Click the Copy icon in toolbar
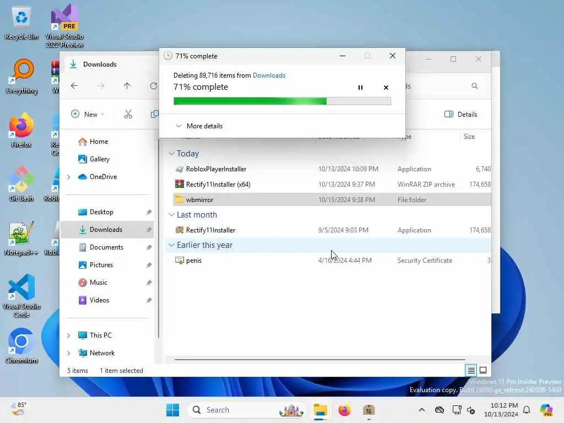This screenshot has width=564, height=423. [x=155, y=115]
